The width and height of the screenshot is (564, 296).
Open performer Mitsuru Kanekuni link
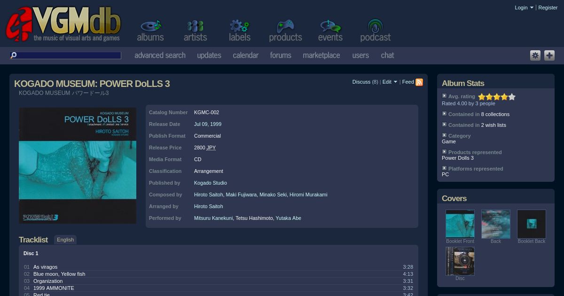(213, 218)
